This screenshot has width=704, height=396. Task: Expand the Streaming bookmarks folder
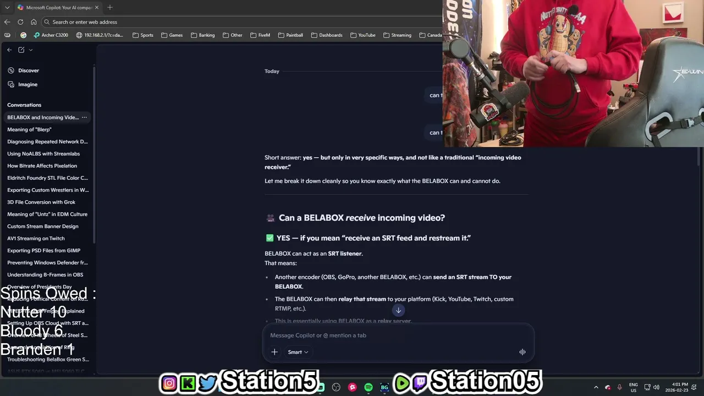click(398, 35)
